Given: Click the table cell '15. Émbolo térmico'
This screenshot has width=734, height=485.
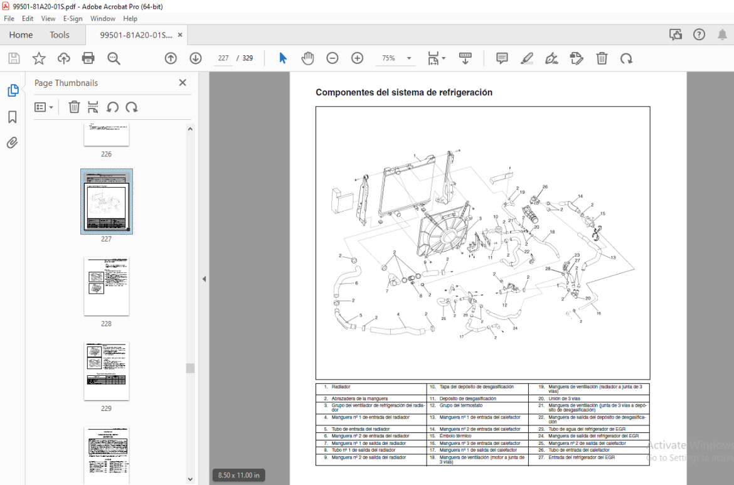Looking at the screenshot, I should click(477, 436).
